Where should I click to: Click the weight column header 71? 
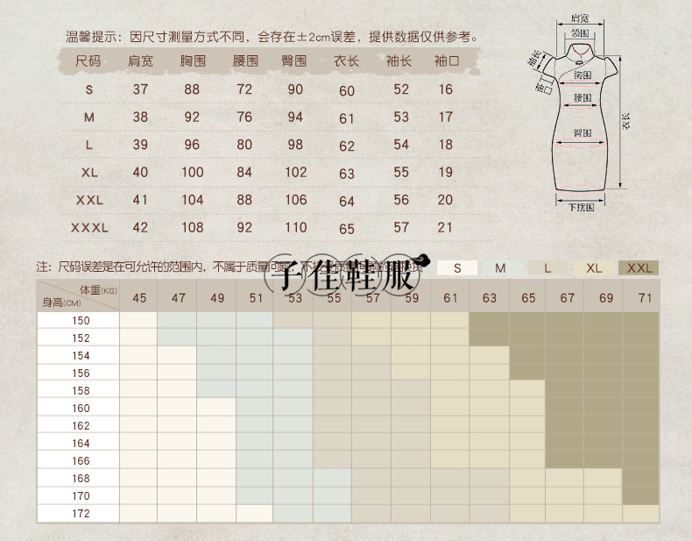tap(646, 298)
